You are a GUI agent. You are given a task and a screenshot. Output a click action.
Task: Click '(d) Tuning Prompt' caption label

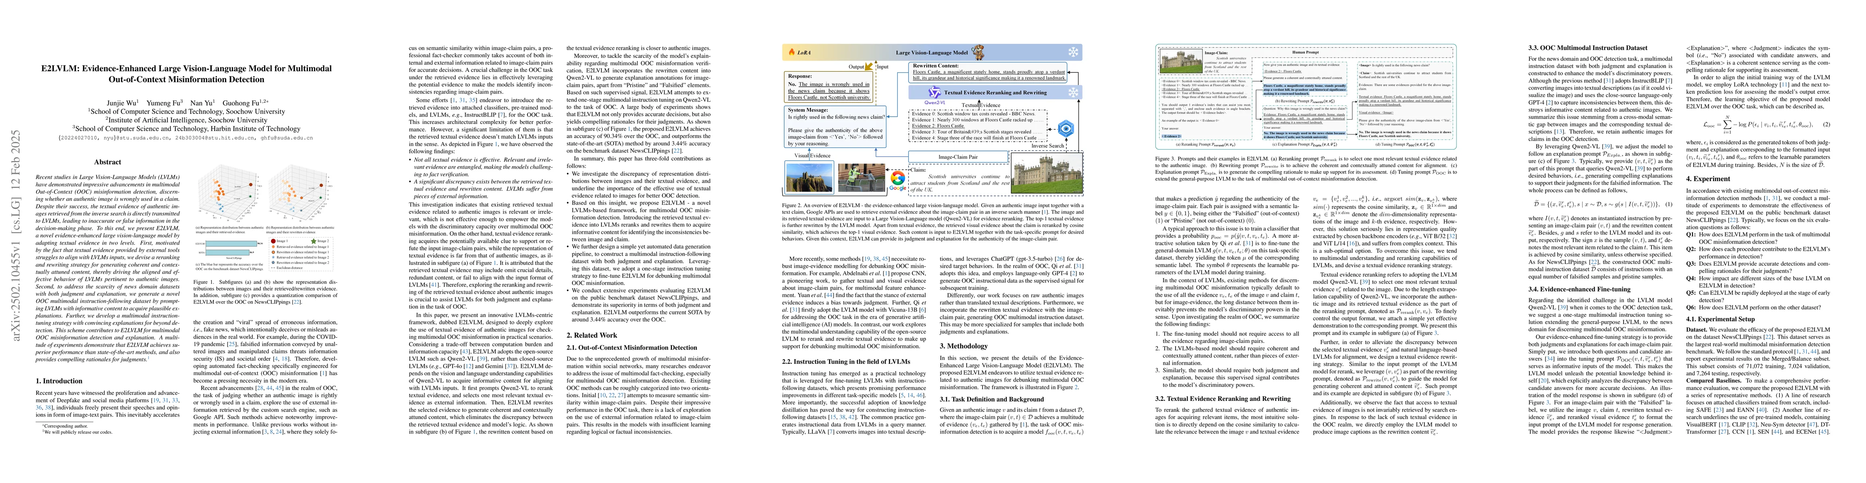click(x=1405, y=145)
